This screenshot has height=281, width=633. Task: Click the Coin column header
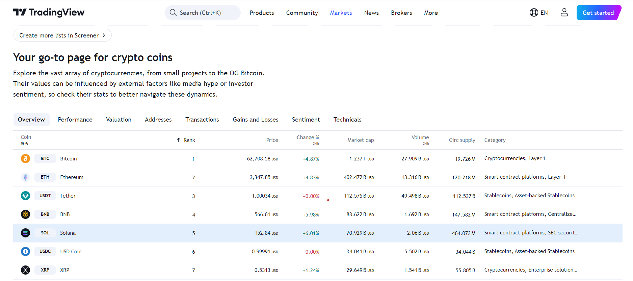26,140
